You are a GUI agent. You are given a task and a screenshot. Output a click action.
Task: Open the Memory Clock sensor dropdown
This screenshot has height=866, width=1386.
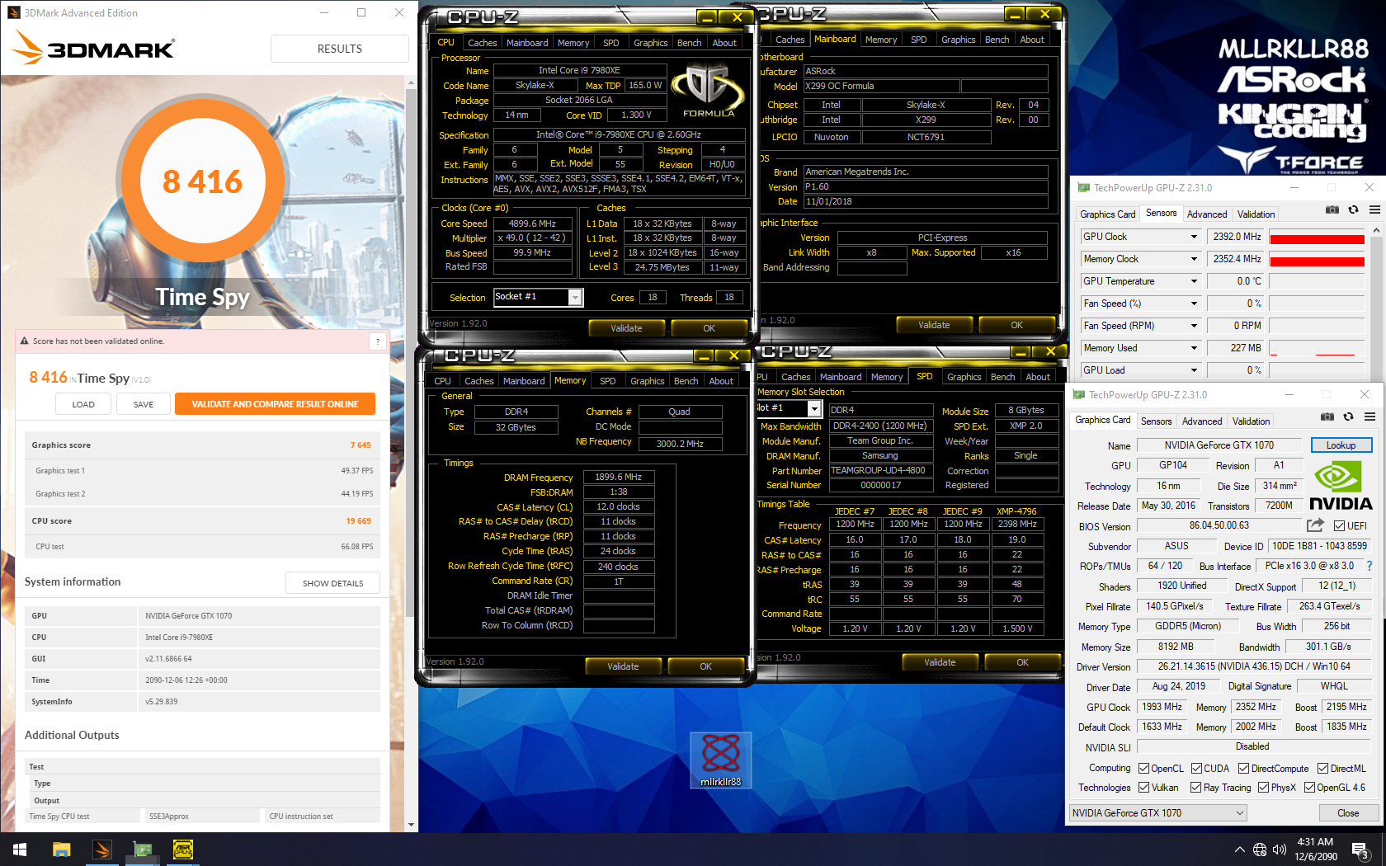tap(1193, 259)
